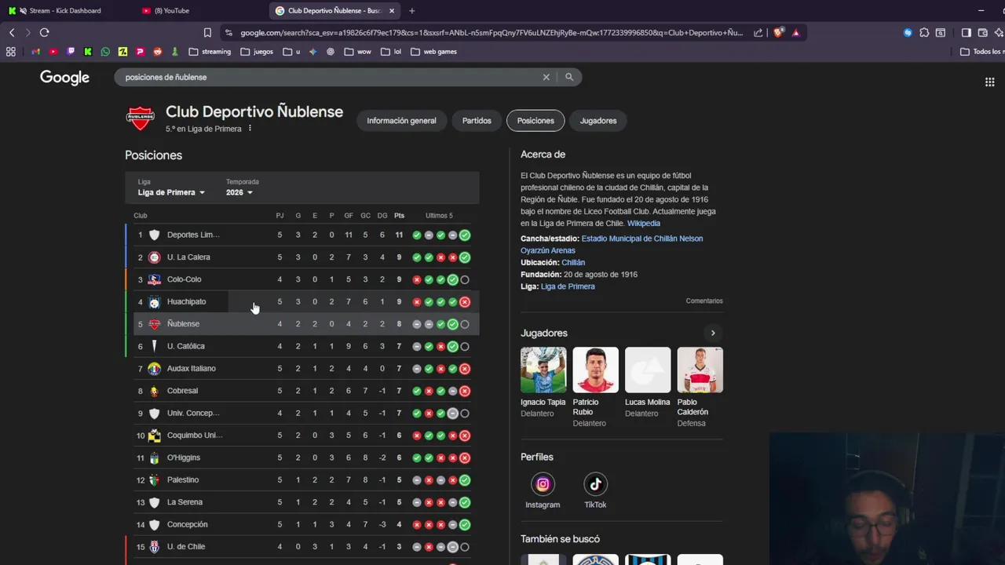Click the Comentarios feedback link

pos(704,301)
